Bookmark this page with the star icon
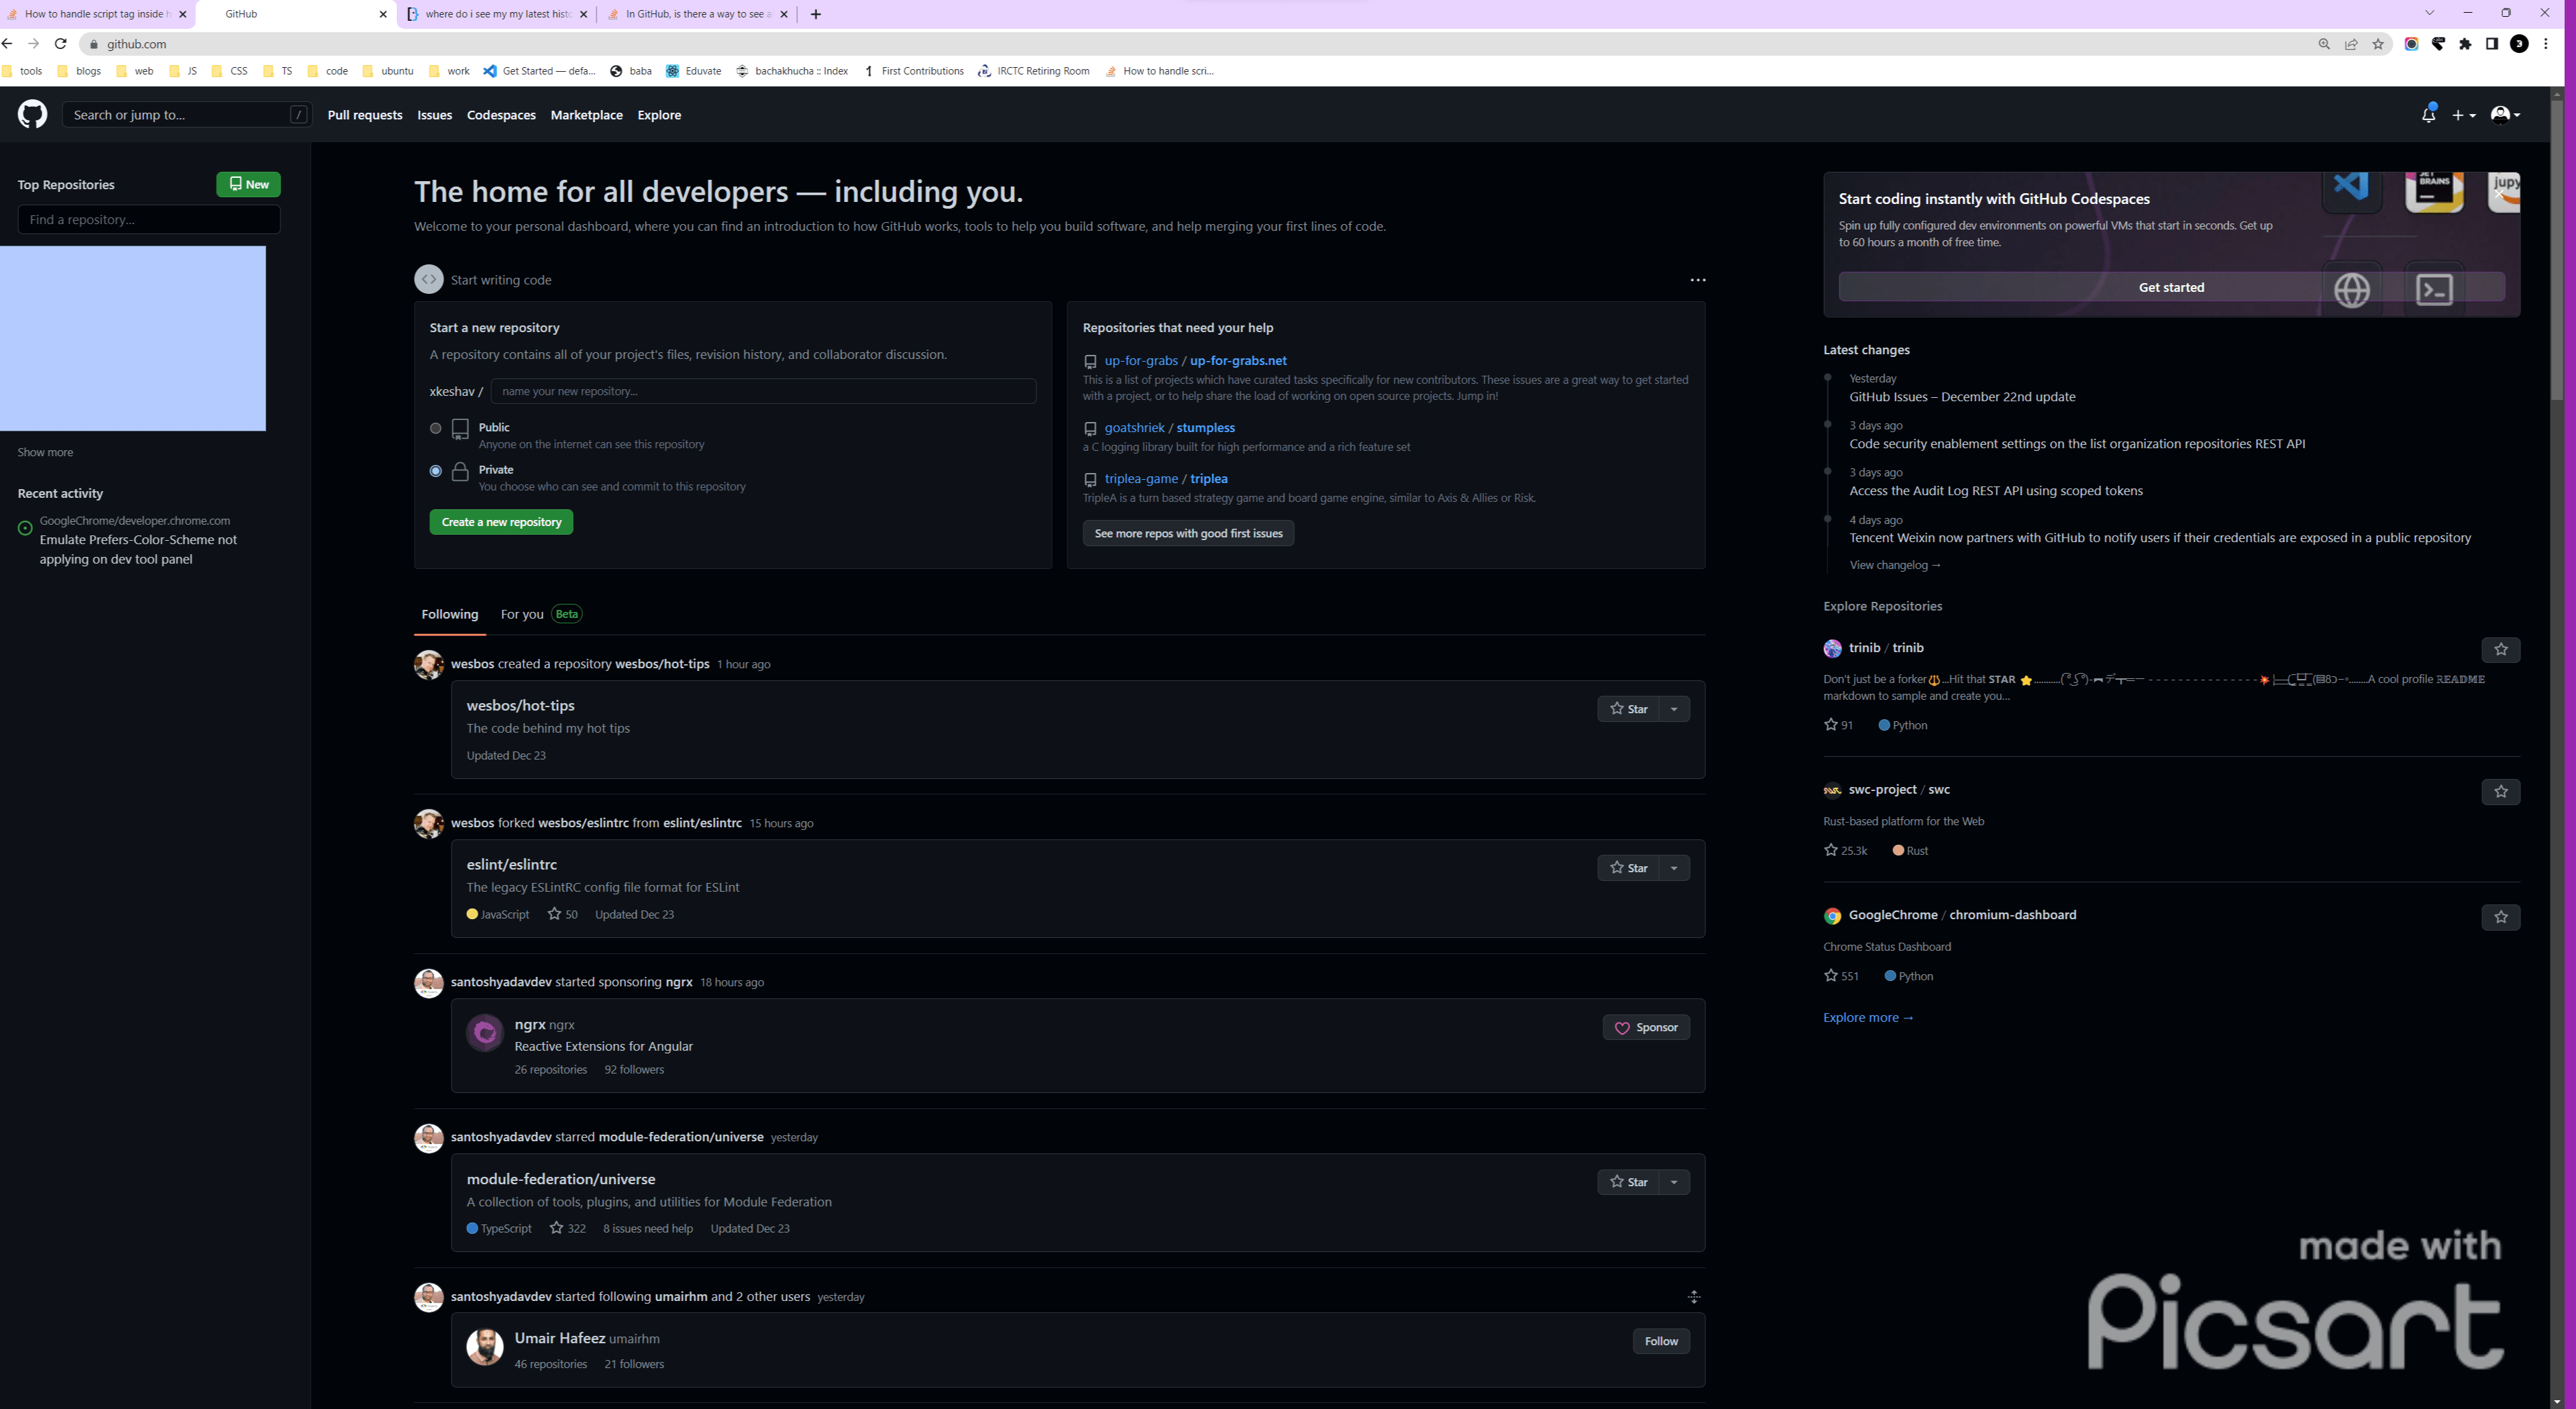 coord(2378,44)
